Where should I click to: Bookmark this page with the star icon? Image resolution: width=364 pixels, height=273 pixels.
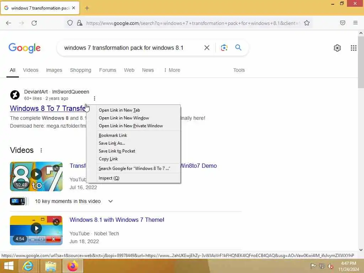click(x=307, y=23)
